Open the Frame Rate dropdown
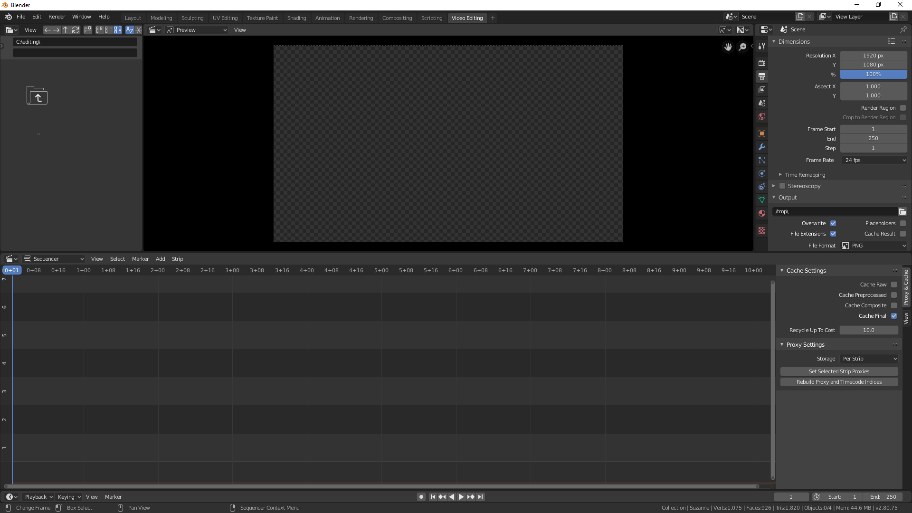The height and width of the screenshot is (513, 912). point(874,160)
